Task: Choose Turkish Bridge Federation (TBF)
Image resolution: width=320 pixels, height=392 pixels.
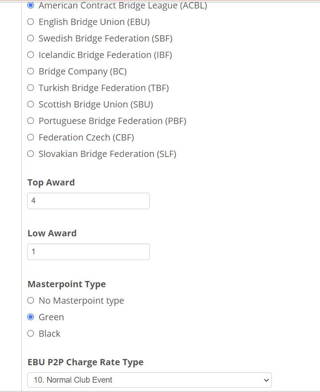Action: tap(30, 88)
